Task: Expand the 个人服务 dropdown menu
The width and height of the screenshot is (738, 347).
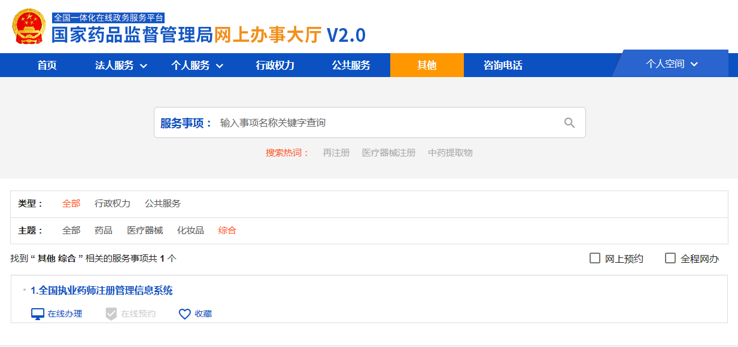Action: 197,66
